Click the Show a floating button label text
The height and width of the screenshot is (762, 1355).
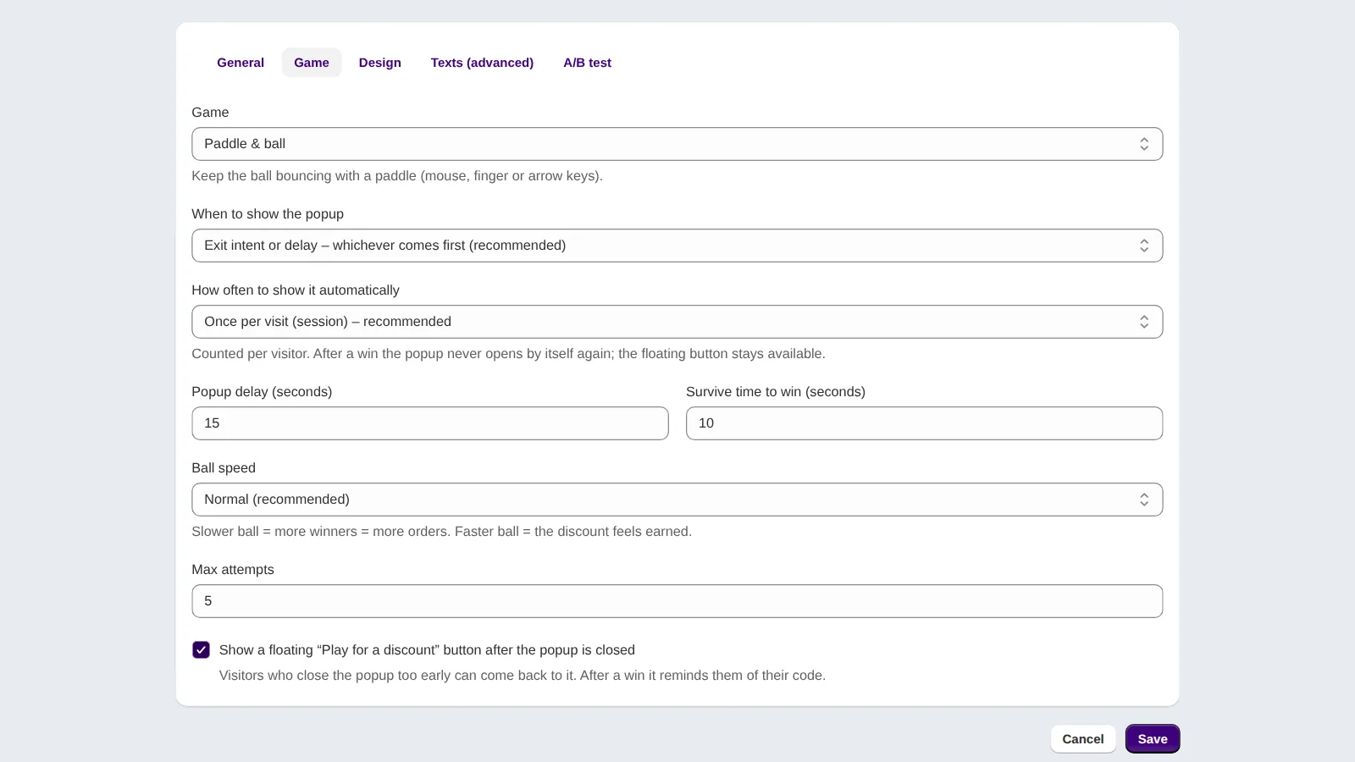pyautogui.click(x=427, y=650)
